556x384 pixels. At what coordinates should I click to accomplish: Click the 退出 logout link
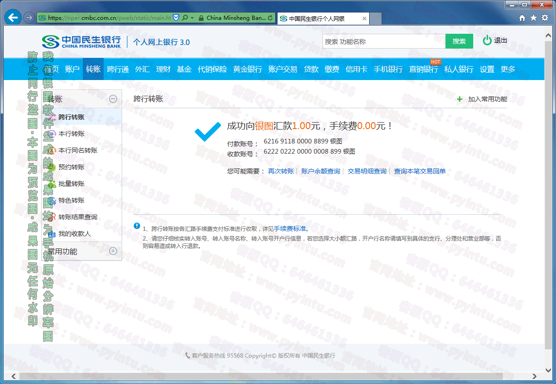point(500,41)
